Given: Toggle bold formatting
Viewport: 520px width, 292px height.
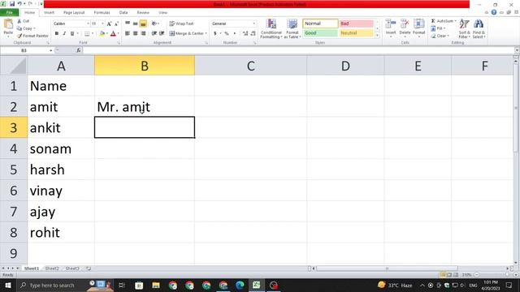Looking at the screenshot, I should (x=57, y=33).
